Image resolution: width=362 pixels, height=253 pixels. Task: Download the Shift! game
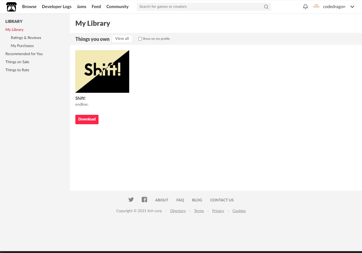(87, 119)
